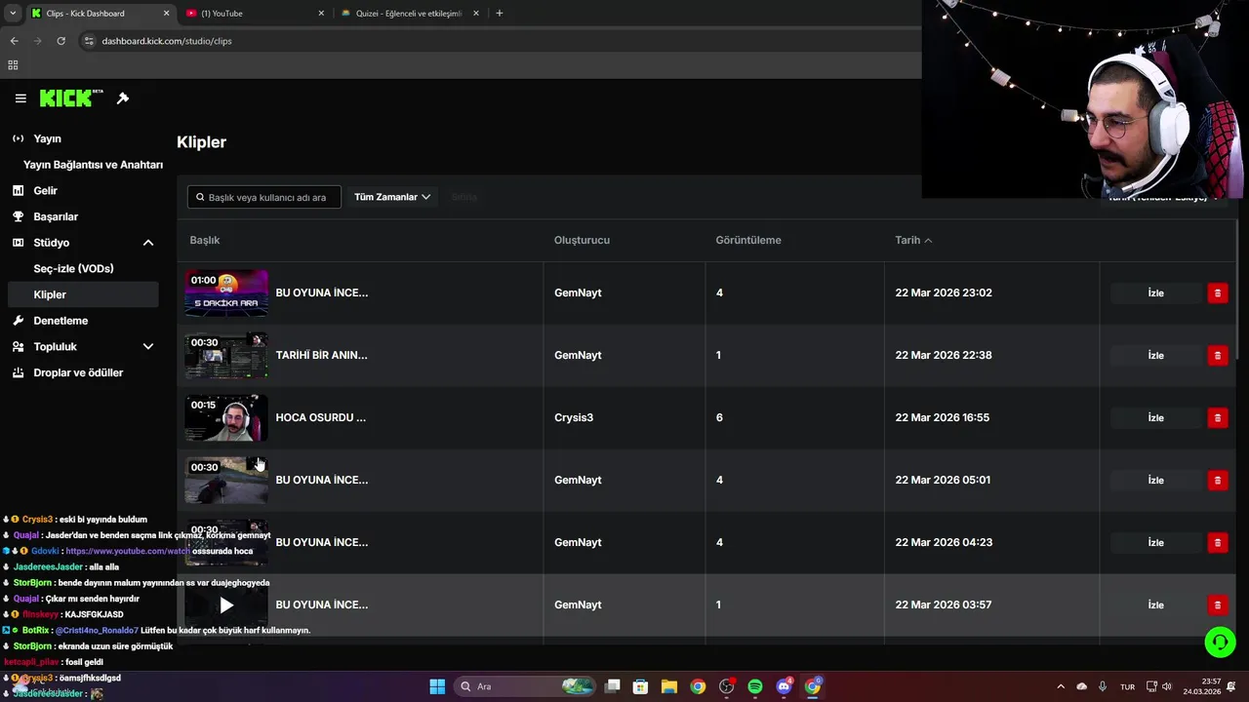Open the tab search dropdown arrow
This screenshot has height=702, width=1249.
click(x=13, y=14)
